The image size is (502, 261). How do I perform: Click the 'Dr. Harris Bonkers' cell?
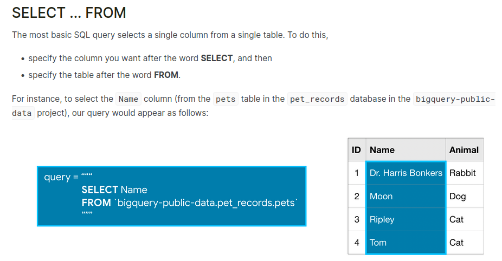[406, 173]
